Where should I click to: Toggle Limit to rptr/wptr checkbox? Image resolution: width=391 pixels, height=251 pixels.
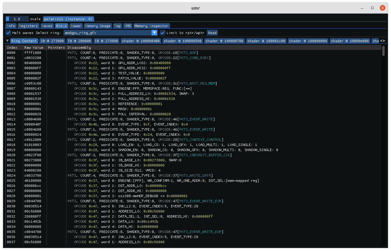pos(162,33)
